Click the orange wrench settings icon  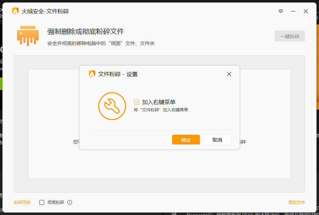[x=112, y=106]
